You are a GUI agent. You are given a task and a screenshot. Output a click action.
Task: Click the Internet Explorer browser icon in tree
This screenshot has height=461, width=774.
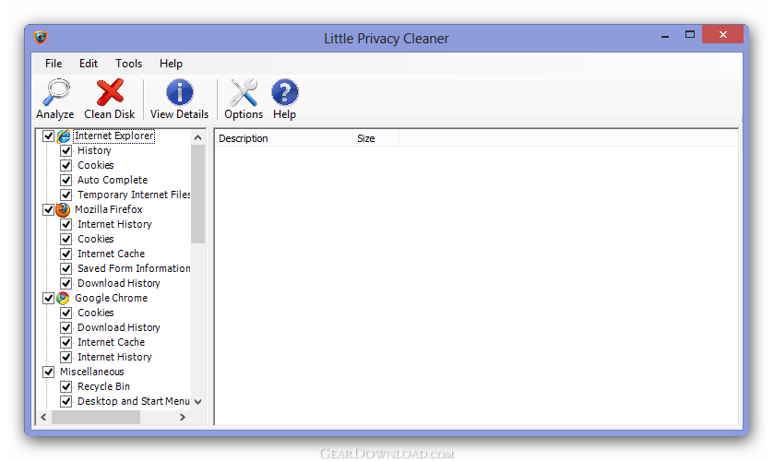tap(63, 136)
